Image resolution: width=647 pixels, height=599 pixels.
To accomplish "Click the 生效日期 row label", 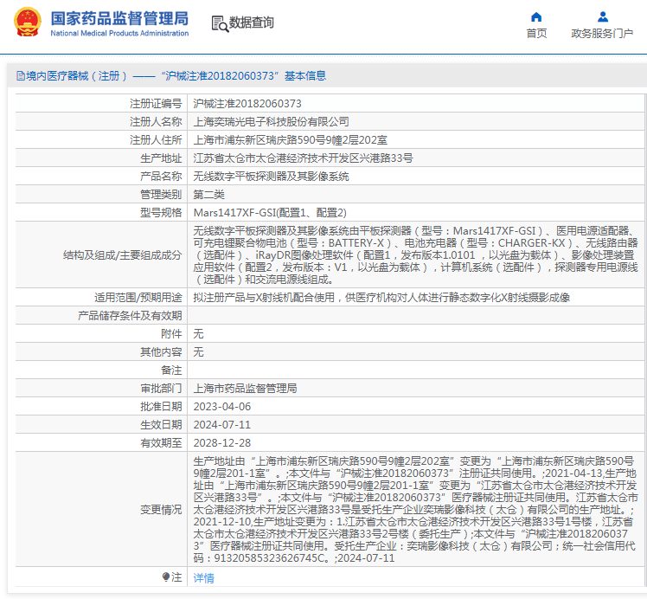I will tap(161, 424).
